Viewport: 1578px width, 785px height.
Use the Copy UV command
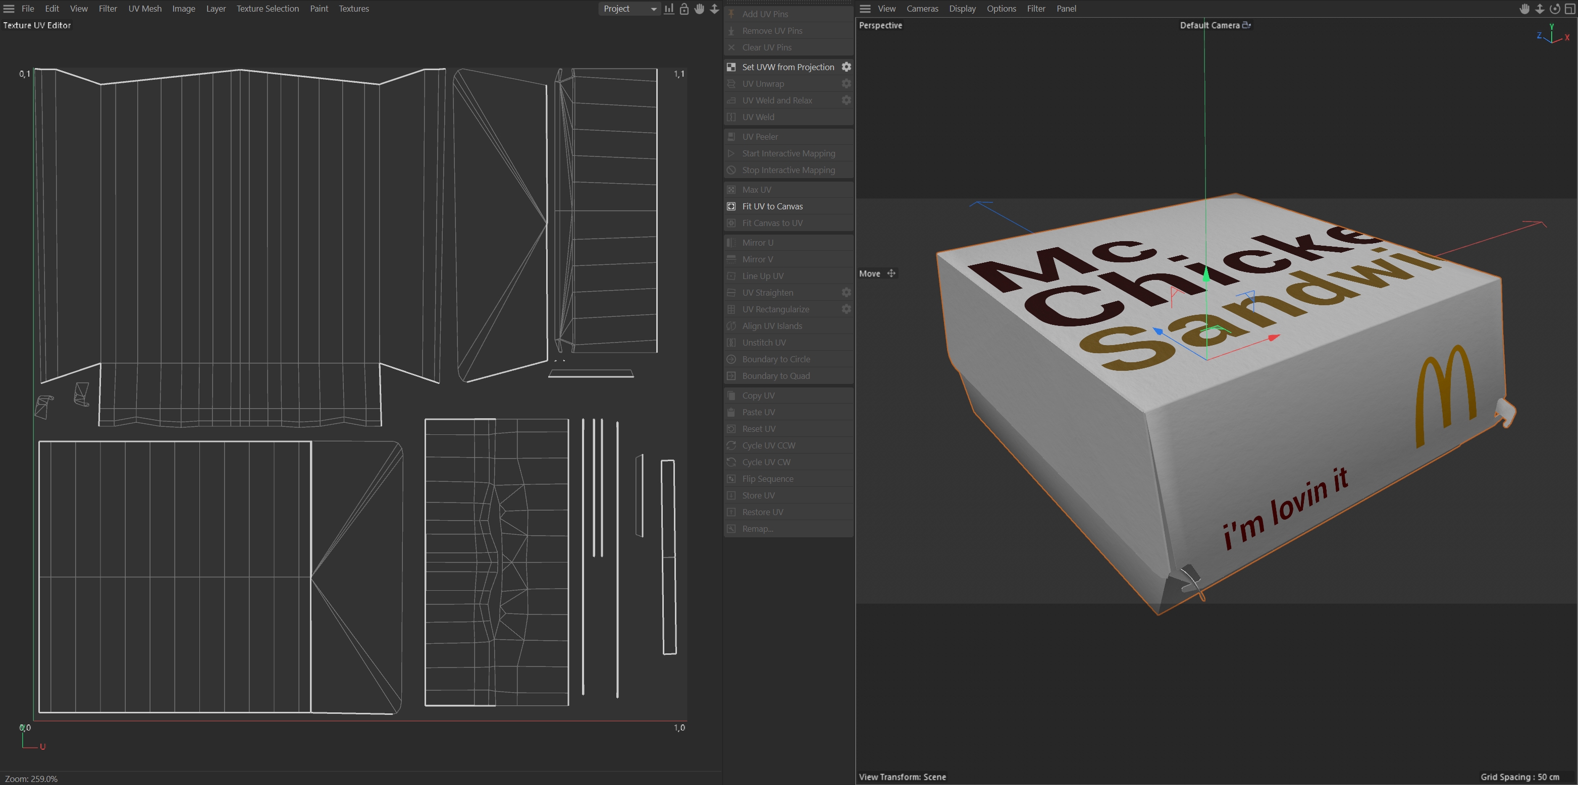[x=758, y=395]
